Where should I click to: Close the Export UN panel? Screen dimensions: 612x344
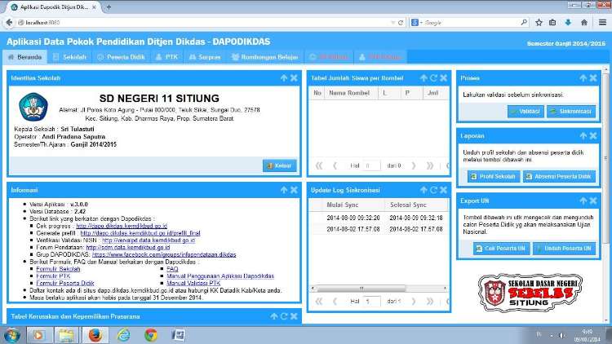(x=595, y=199)
